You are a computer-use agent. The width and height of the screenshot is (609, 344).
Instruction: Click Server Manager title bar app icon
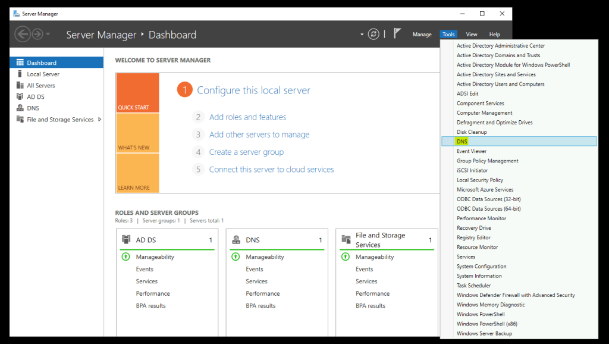(16, 14)
